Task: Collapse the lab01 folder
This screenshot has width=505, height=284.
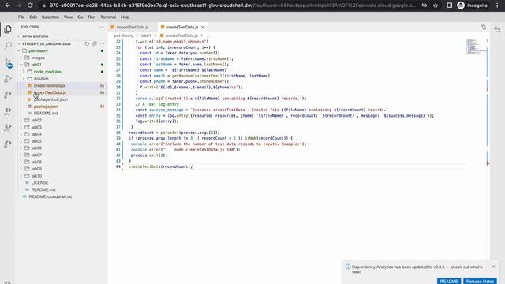Action: pyautogui.click(x=21, y=65)
